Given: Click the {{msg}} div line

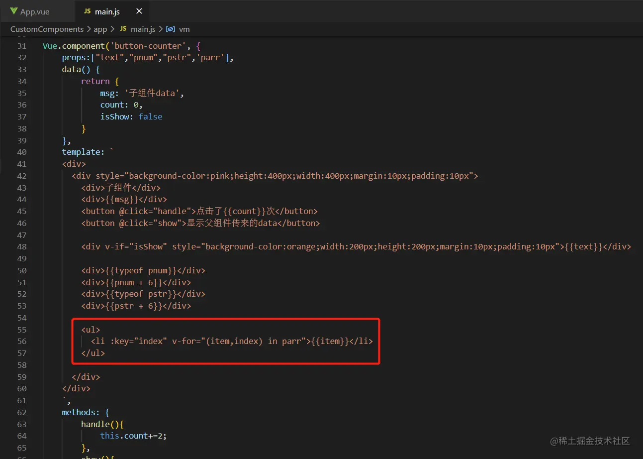Looking at the screenshot, I should coord(124,199).
